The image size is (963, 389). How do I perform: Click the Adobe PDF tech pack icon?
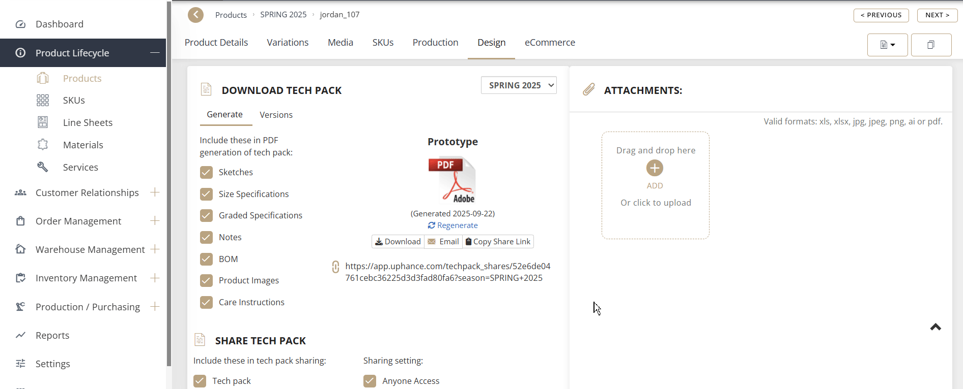[452, 180]
